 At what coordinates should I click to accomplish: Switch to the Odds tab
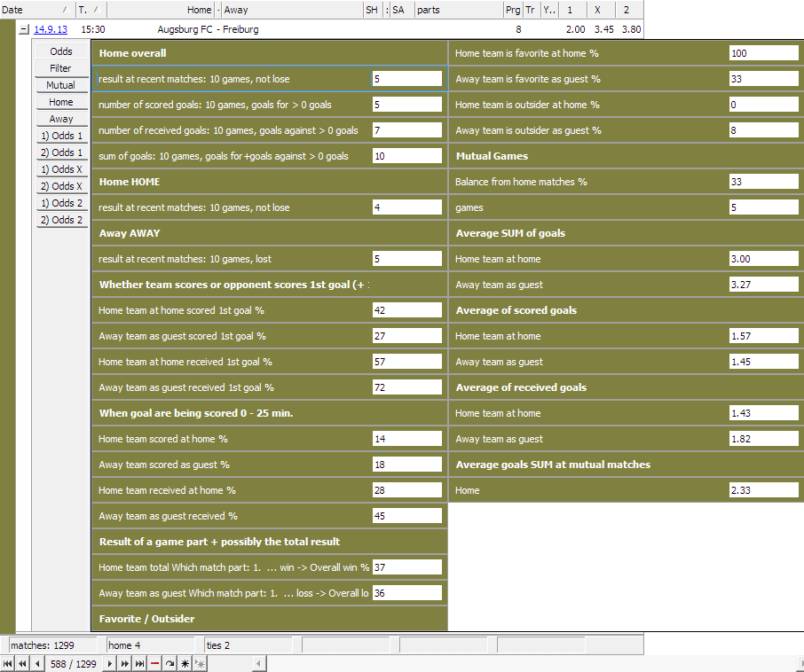(61, 51)
